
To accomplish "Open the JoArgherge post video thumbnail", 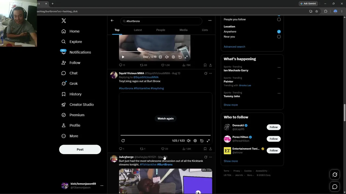I will (165, 181).
